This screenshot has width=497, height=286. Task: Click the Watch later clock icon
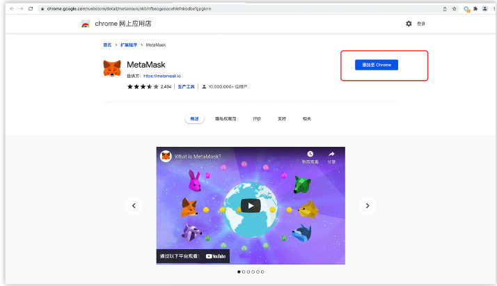(310, 154)
